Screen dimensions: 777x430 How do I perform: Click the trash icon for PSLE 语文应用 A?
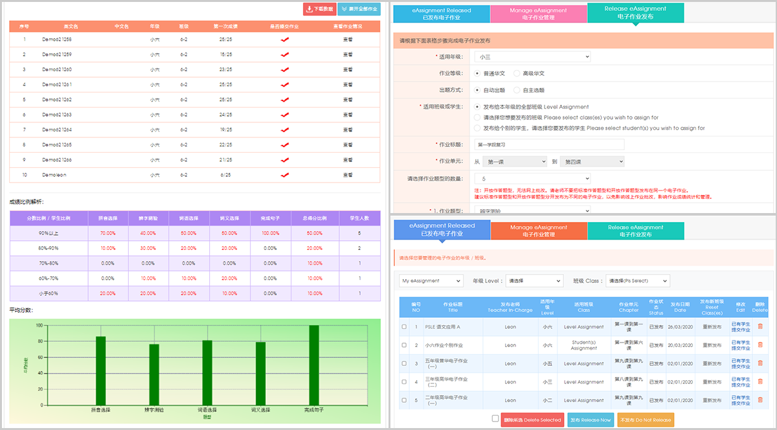(760, 326)
